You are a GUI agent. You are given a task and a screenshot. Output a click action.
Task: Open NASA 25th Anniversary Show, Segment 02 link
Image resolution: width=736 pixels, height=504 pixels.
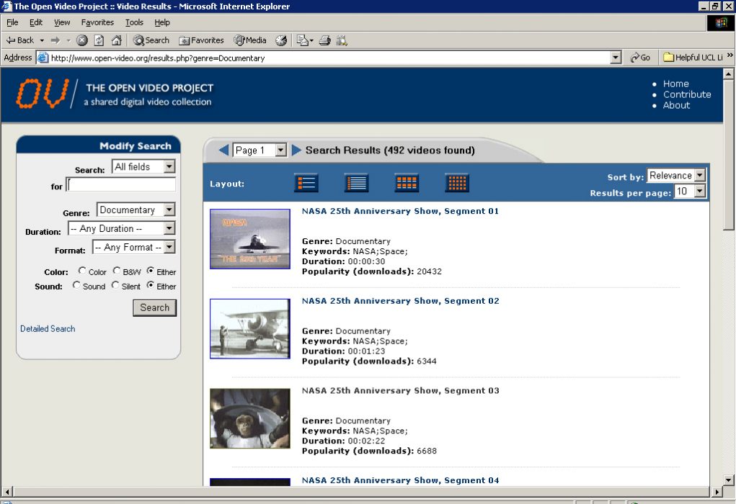(x=400, y=301)
